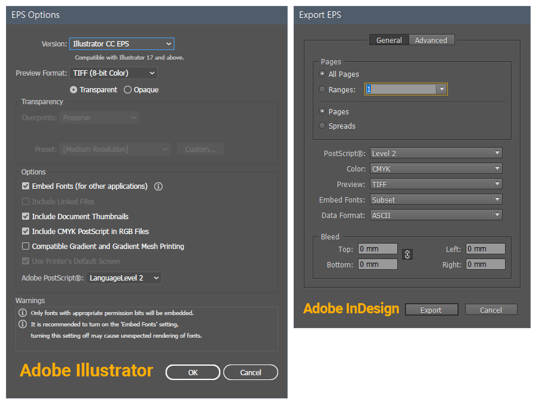536x405 pixels.
Task: Click the 'Only fonts with appropriate permission bits' warning text
Action: (x=112, y=313)
